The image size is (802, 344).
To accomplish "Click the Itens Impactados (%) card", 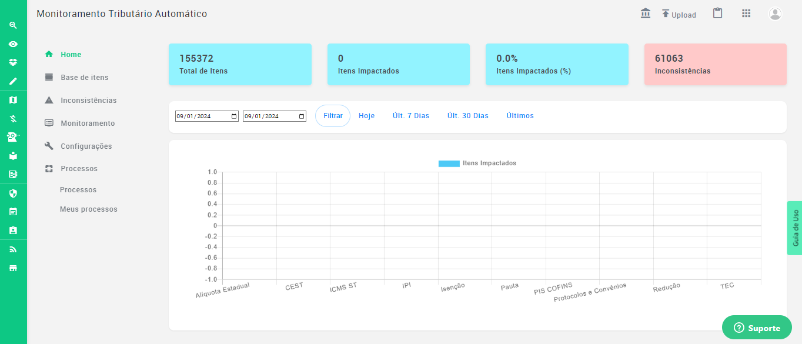I will coord(557,64).
